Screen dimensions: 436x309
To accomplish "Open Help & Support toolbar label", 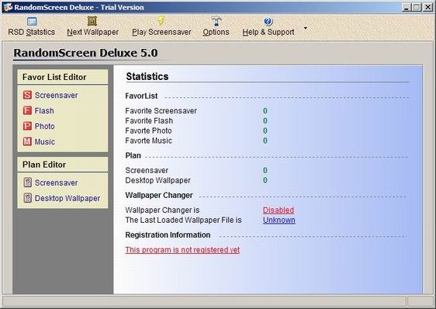I will [268, 32].
